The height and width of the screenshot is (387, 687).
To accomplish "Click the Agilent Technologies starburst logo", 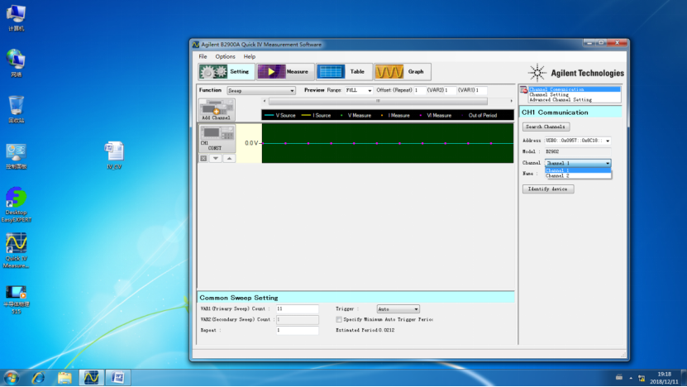I will pyautogui.click(x=537, y=73).
